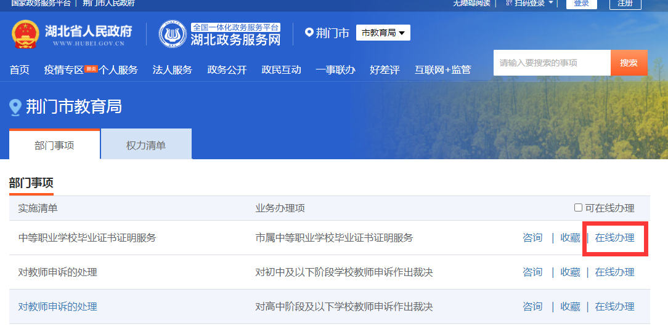Click 收藏 for 对高中阶段及以下学校教师申诉作出裁决
Viewport: 668px width, 332px height.
[570, 307]
